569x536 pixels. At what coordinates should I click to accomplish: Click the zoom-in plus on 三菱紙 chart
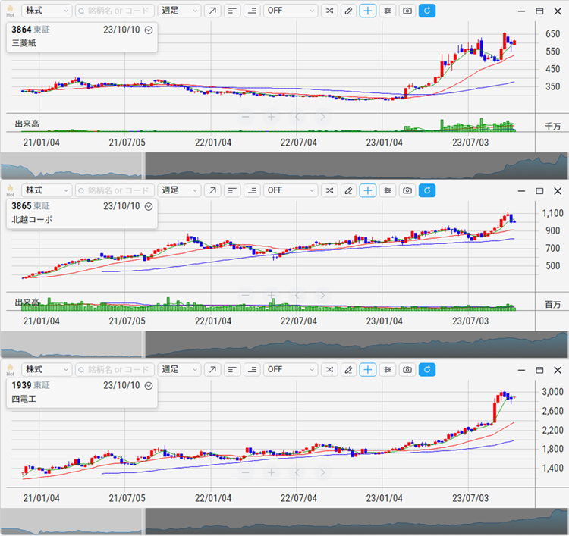271,117
